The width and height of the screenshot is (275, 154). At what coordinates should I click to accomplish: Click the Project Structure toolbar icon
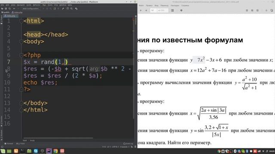pos(67,9)
